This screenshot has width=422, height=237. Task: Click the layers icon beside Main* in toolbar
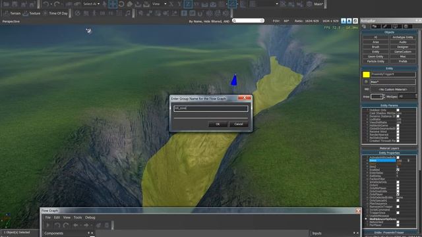tap(309, 4)
